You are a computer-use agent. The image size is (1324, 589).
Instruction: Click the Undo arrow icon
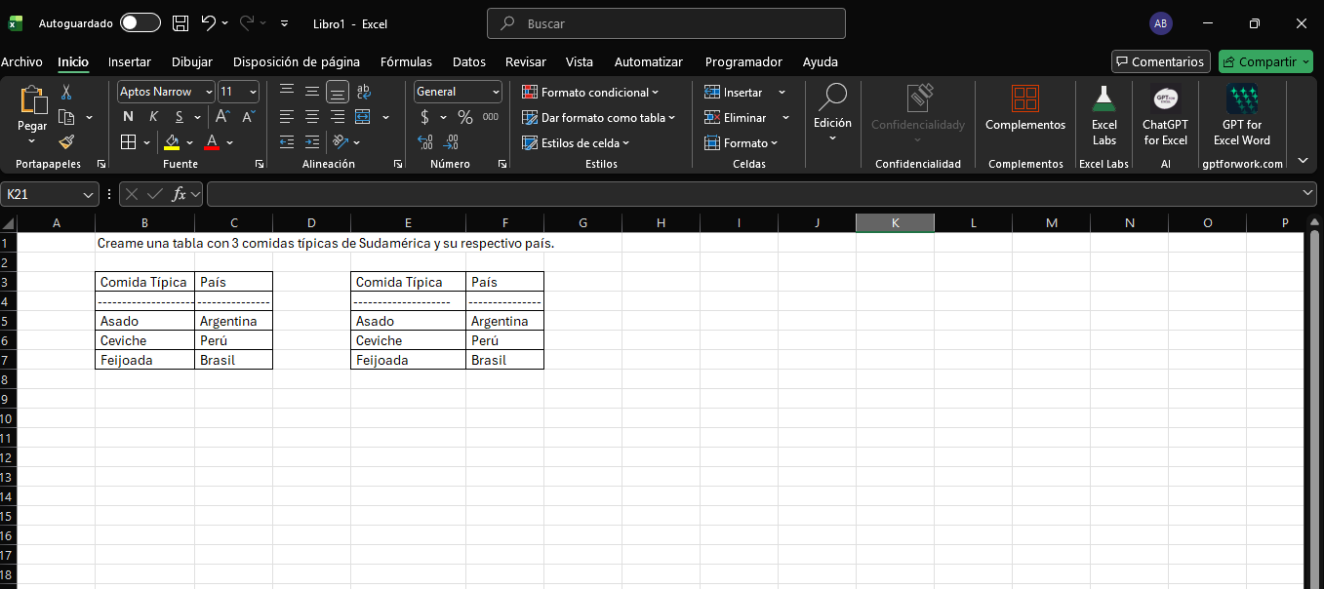(x=208, y=22)
